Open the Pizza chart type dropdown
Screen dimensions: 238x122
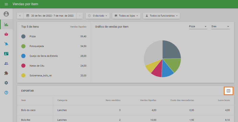198,27
